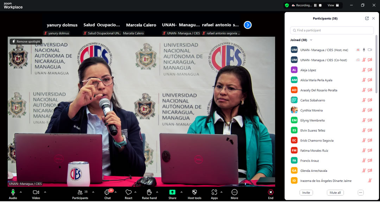Start sharing screen with Share icon
380x202 pixels.
[x=172, y=193]
